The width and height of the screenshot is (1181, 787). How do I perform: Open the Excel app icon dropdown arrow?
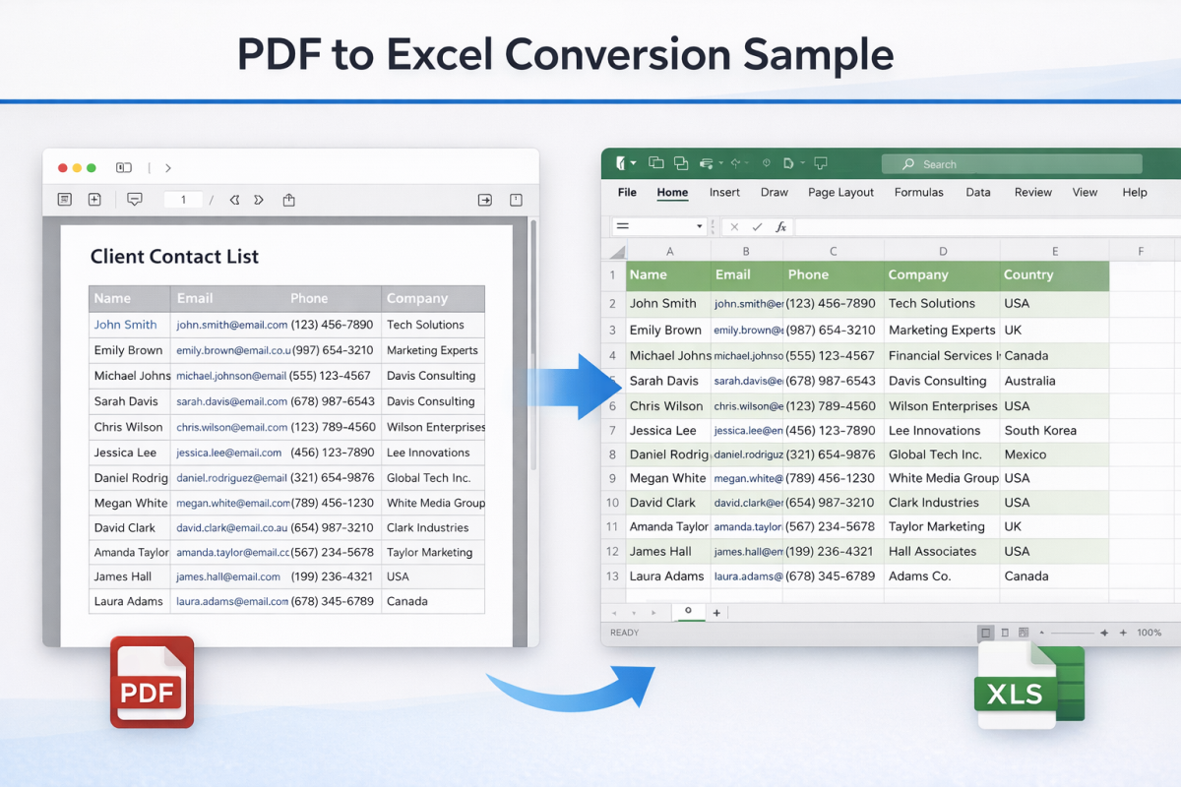634,163
